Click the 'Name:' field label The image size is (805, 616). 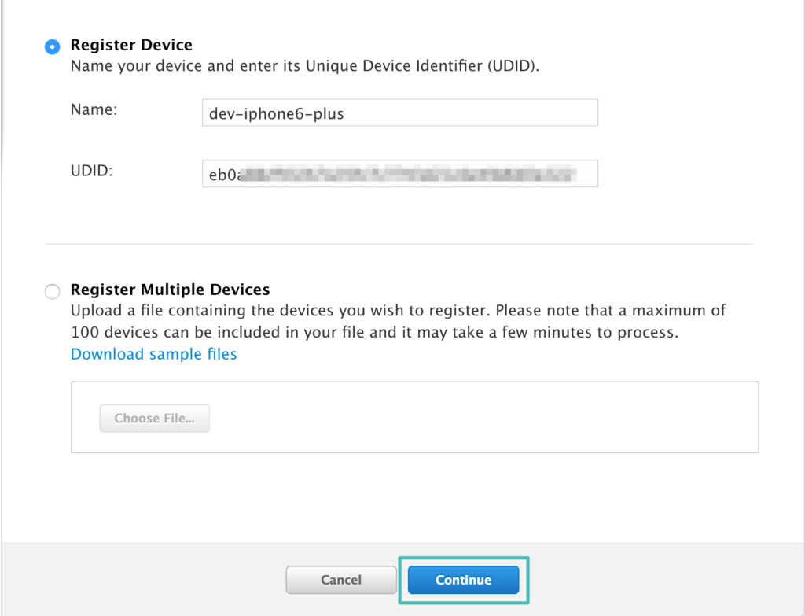tap(94, 109)
